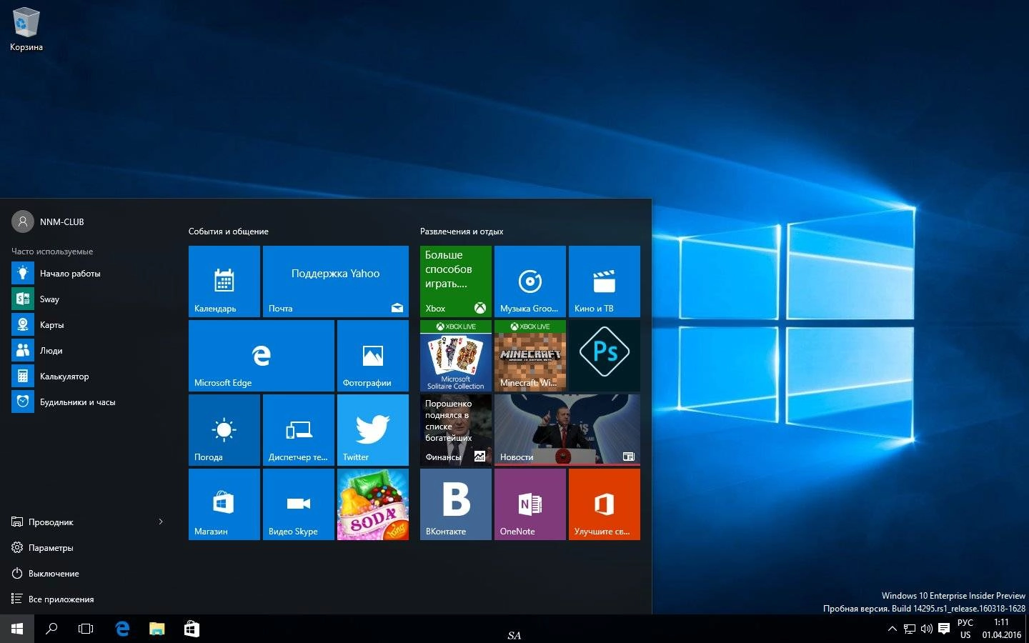
Task: Launch Edge from the taskbar
Action: click(x=122, y=629)
